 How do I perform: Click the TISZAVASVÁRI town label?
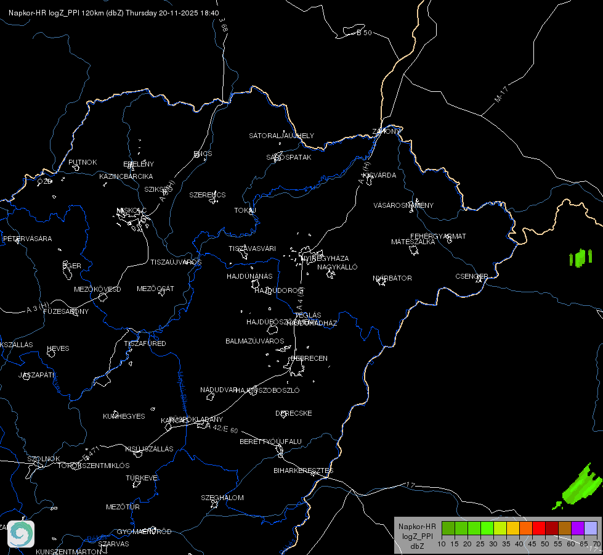click(253, 249)
